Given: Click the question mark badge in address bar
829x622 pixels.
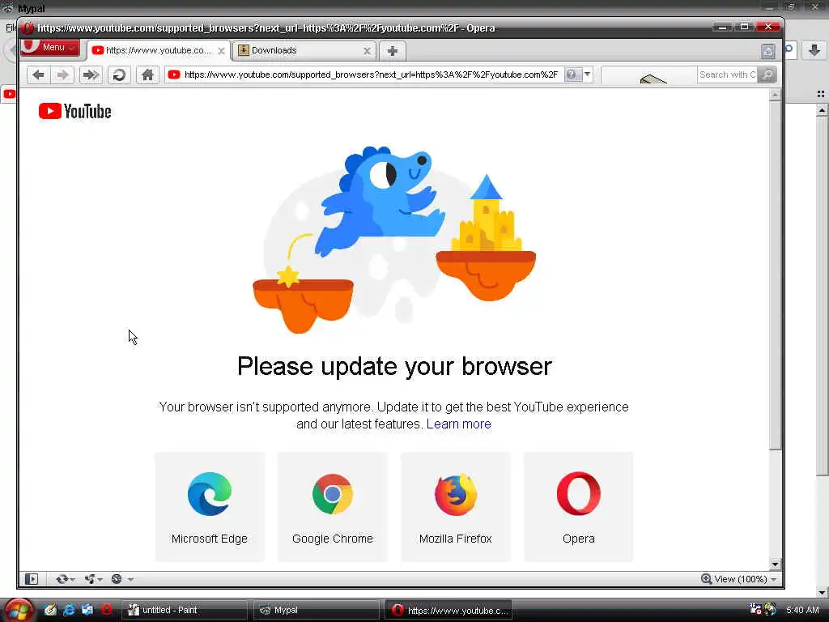Looking at the screenshot, I should pos(572,75).
